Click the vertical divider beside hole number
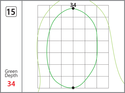Viewport: 125px width, 93px height. point(22,46)
